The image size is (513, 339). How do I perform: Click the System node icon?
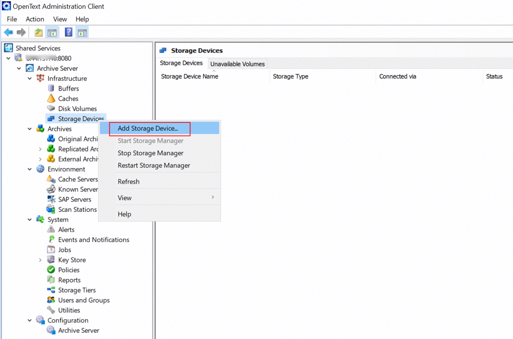(40, 219)
